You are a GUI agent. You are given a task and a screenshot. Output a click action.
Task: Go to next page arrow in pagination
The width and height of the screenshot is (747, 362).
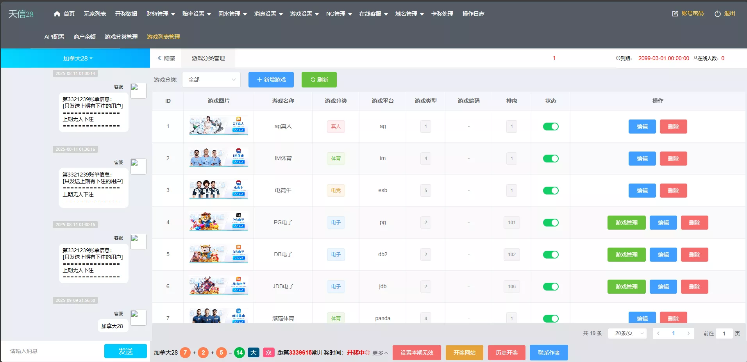tap(688, 333)
